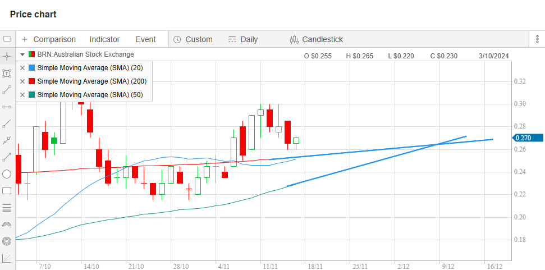Click the three-dot more options icon
Viewport: 545px width, 270px height.
tap(537, 39)
